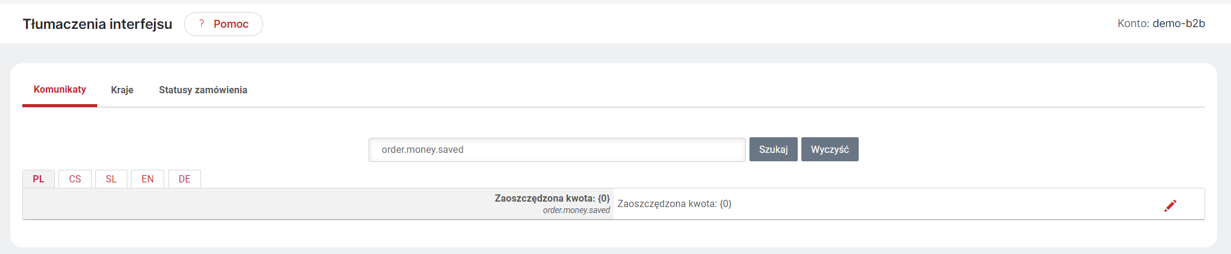Click the pencil edit icon for order.money.saved

(x=1170, y=206)
